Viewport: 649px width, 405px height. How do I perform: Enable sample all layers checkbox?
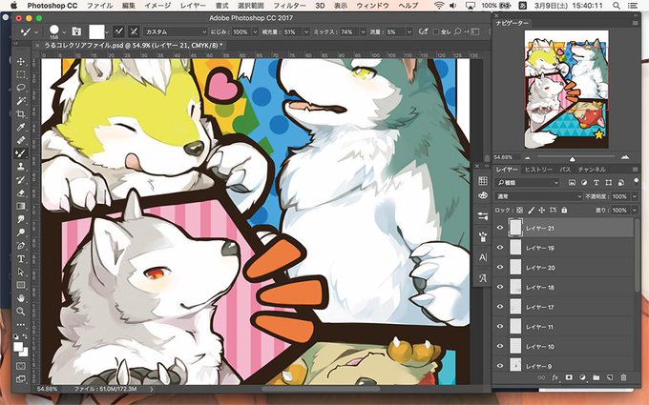click(x=436, y=31)
